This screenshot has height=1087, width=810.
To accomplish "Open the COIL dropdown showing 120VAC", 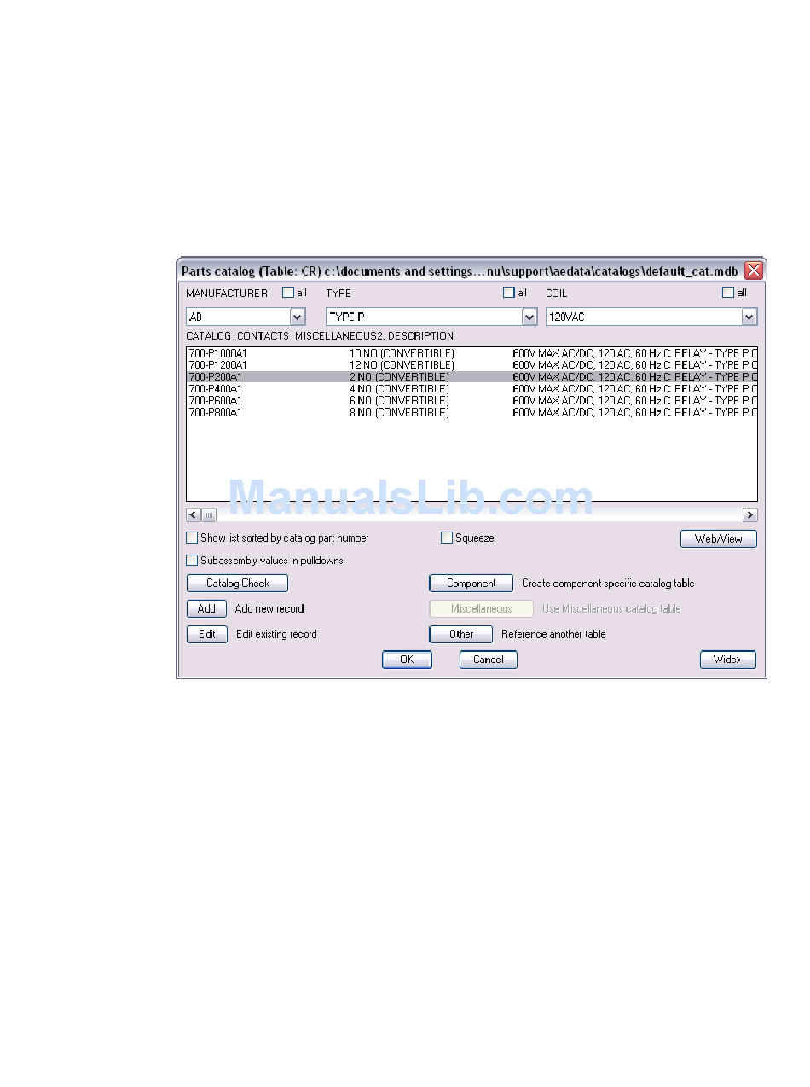I will pyautogui.click(x=749, y=317).
